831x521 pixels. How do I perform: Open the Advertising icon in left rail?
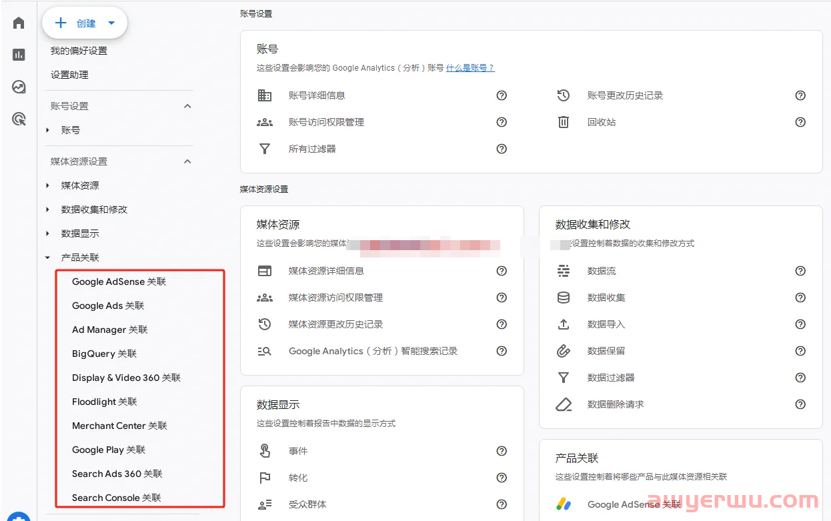coord(19,119)
